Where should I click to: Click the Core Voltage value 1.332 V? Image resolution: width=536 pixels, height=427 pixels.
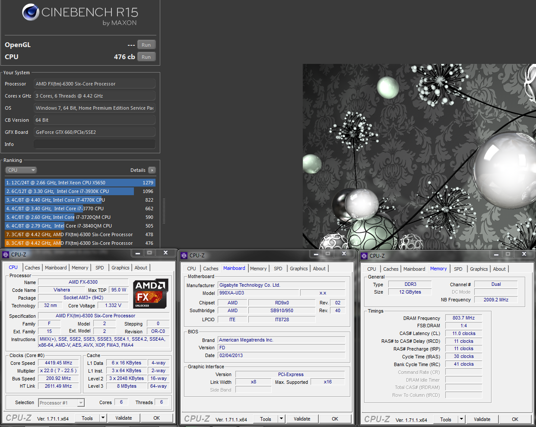click(113, 305)
